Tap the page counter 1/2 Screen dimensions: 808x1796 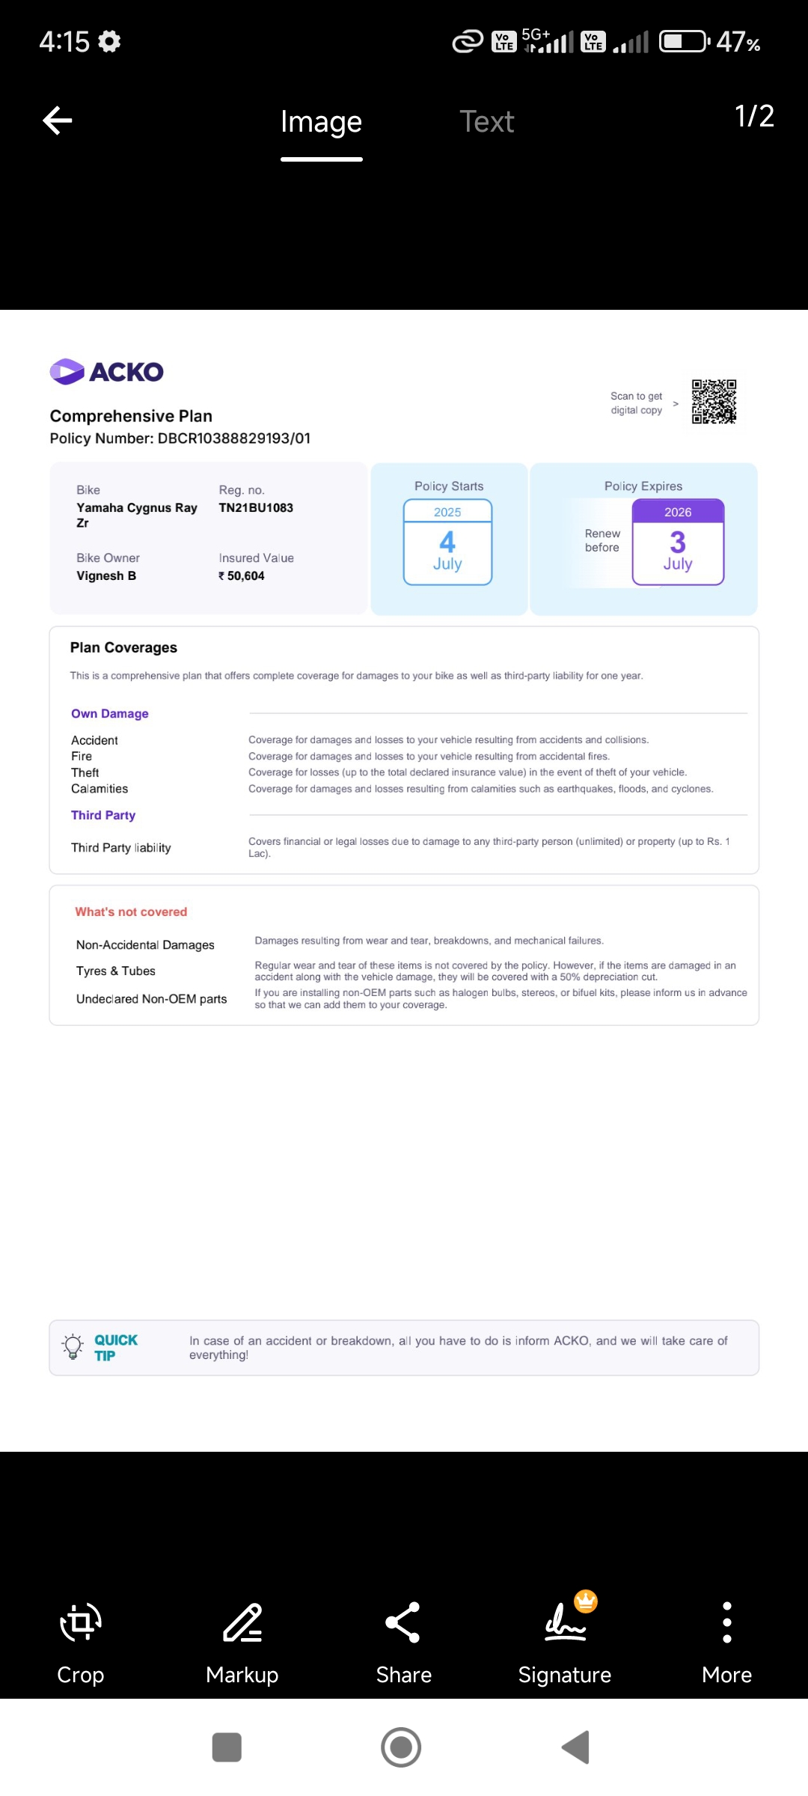click(753, 117)
